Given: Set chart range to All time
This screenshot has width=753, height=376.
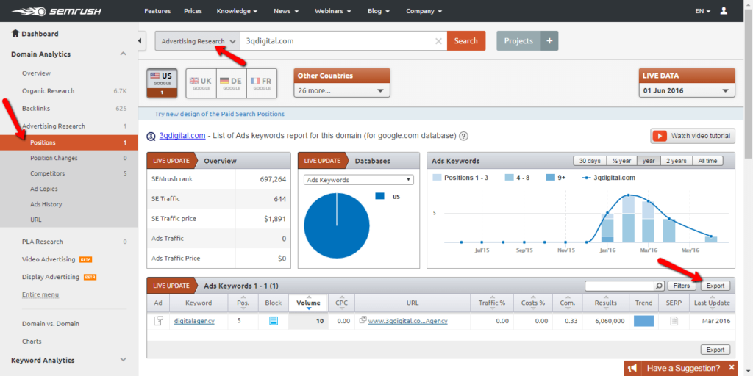Looking at the screenshot, I should click(x=707, y=161).
